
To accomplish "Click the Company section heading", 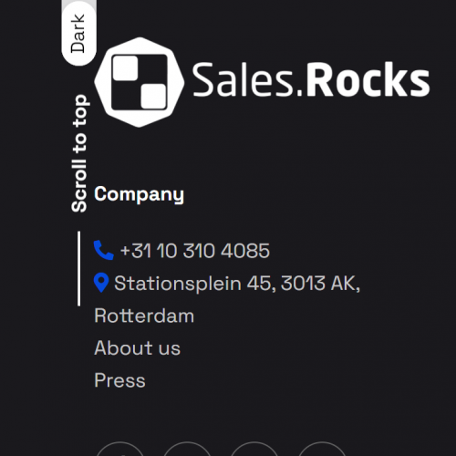I will click(139, 194).
